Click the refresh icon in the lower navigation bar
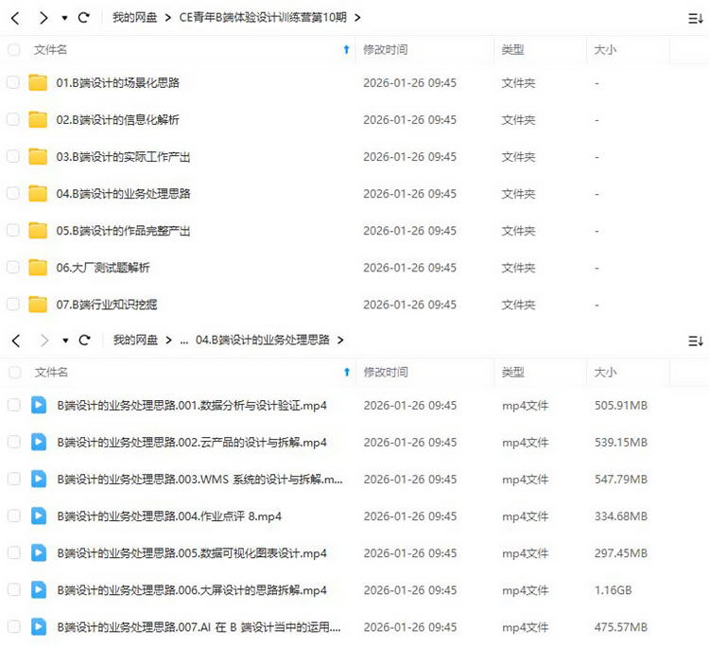The height and width of the screenshot is (646, 709). coord(84,340)
